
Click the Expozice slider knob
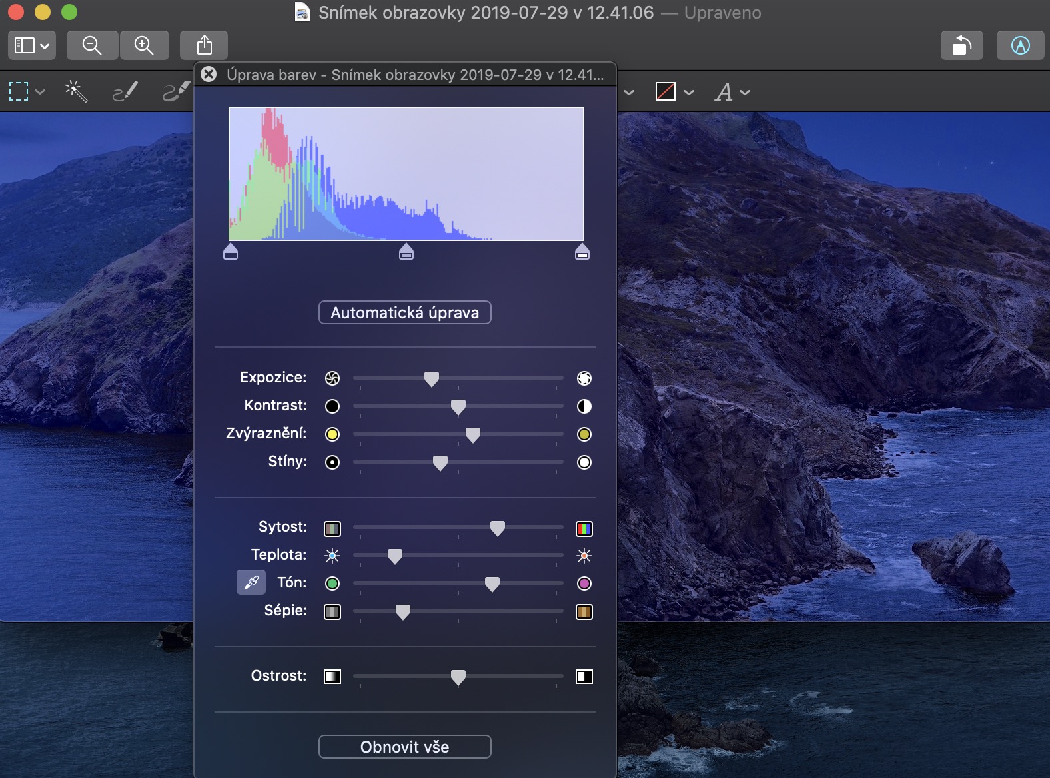(x=432, y=378)
